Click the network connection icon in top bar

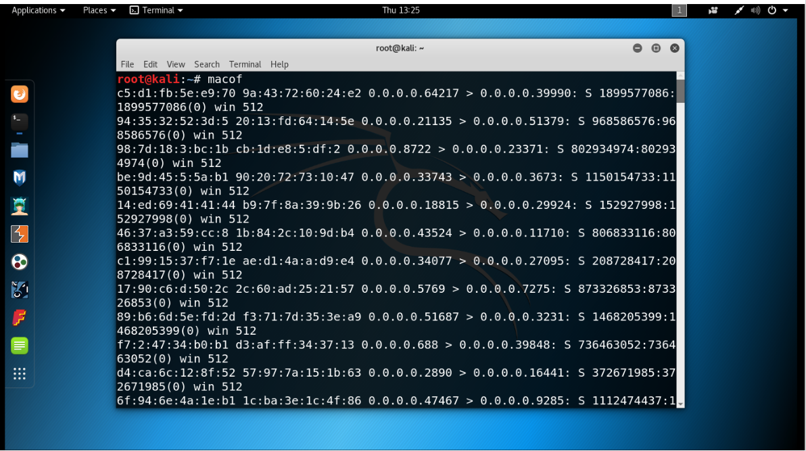coord(738,10)
